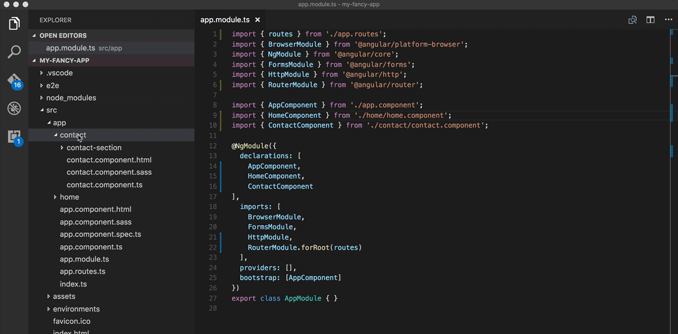
Task: Collapse the MY-FANCY-APP section
Action: click(x=112, y=61)
